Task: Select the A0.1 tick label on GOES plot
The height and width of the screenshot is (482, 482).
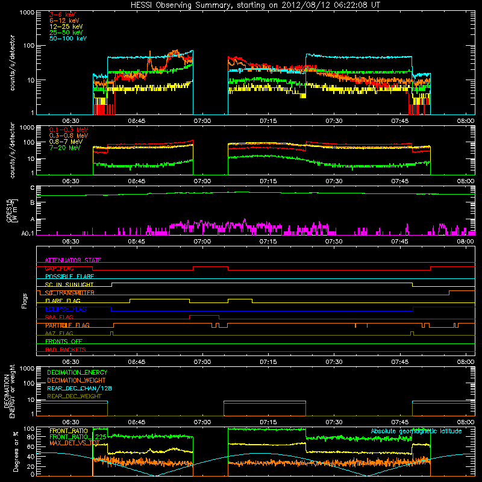Action: 27,234
